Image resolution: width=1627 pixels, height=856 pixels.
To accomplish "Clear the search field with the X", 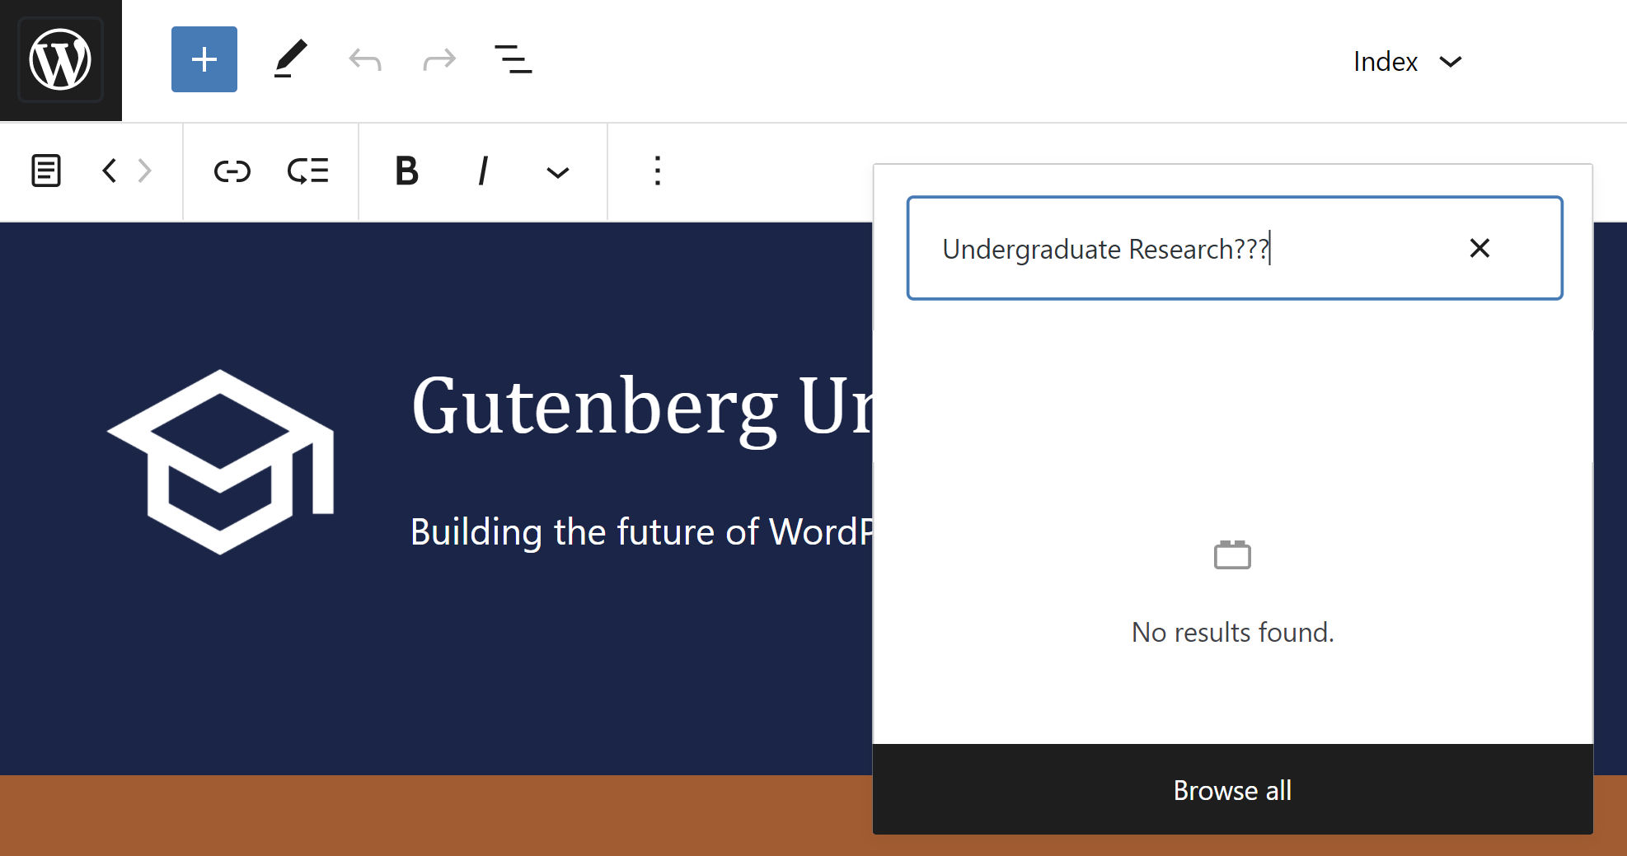I will pyautogui.click(x=1479, y=248).
